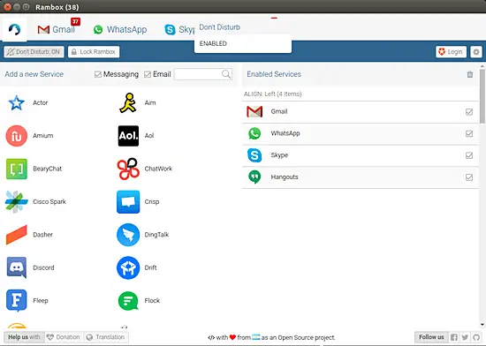Open the Rambox home tab icon

pos(14,30)
